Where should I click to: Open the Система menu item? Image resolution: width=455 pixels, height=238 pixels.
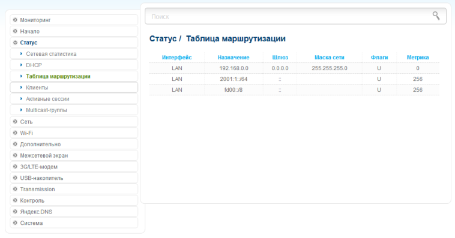click(74, 223)
